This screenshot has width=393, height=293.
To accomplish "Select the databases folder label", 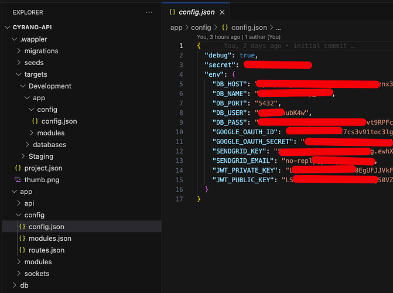I will click(x=50, y=145).
